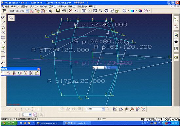Click the Finish Sketch checkered flag icon

coord(4,11)
